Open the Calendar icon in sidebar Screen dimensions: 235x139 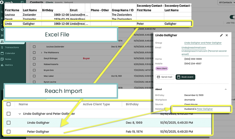click(2, 53)
